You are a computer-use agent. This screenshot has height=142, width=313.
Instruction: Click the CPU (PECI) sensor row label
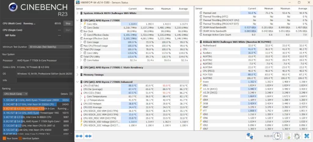(x=208, y=71)
